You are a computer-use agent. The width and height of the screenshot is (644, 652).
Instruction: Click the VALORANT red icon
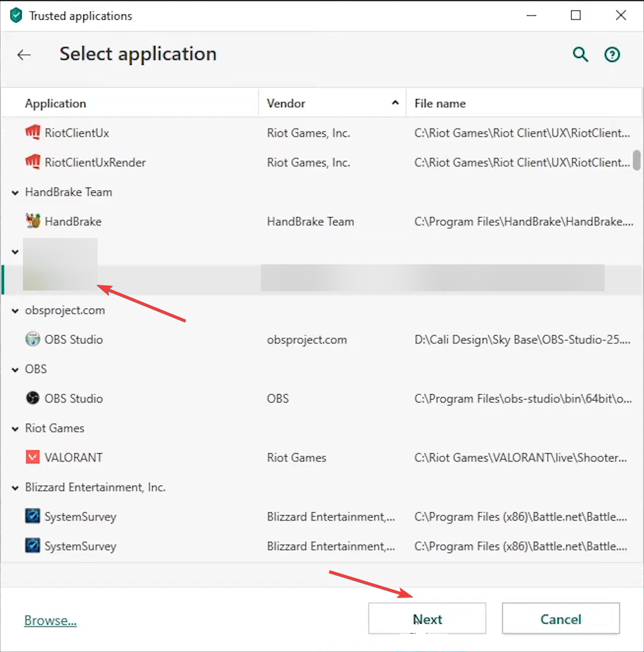coord(33,457)
